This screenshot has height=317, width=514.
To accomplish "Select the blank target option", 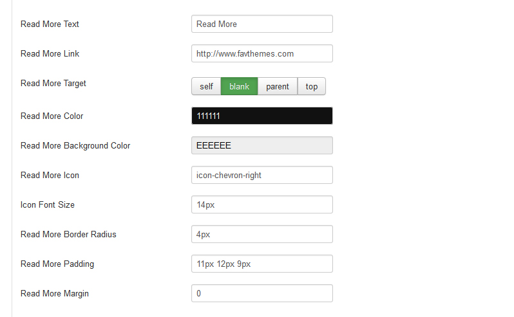I will pos(240,86).
